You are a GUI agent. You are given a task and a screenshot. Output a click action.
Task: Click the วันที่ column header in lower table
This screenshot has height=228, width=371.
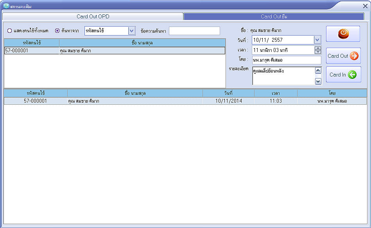228,93
